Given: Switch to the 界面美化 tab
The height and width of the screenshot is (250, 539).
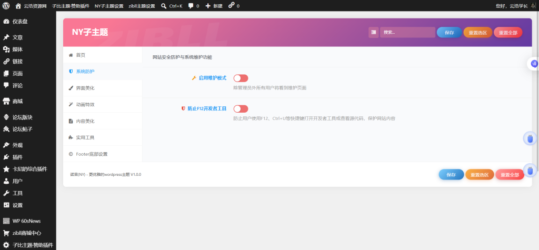Looking at the screenshot, I should pyautogui.click(x=103, y=88).
